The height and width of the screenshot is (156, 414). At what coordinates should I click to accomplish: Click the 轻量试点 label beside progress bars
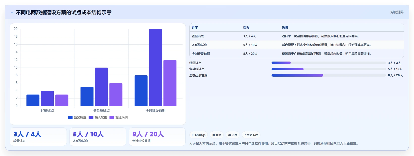195,63
